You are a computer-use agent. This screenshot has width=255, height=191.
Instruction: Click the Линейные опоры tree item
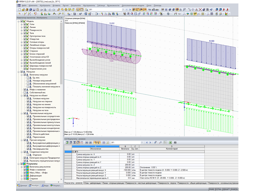pyautogui.click(x=38, y=45)
